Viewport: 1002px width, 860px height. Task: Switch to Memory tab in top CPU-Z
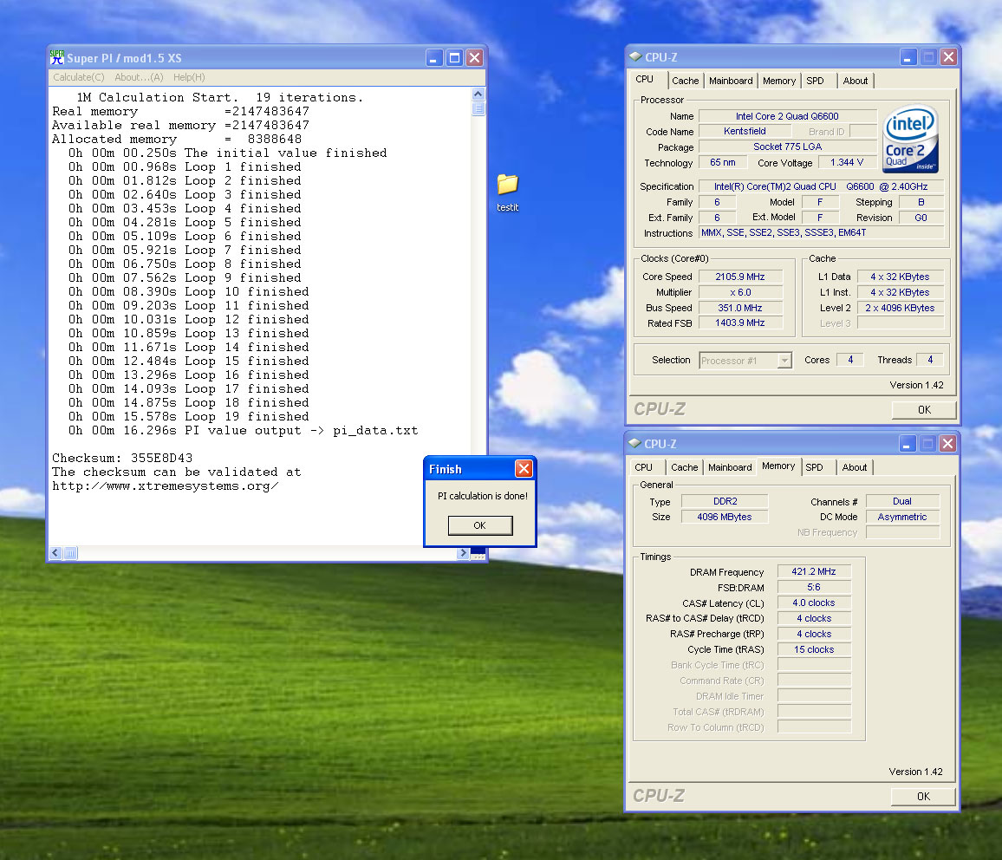(779, 81)
